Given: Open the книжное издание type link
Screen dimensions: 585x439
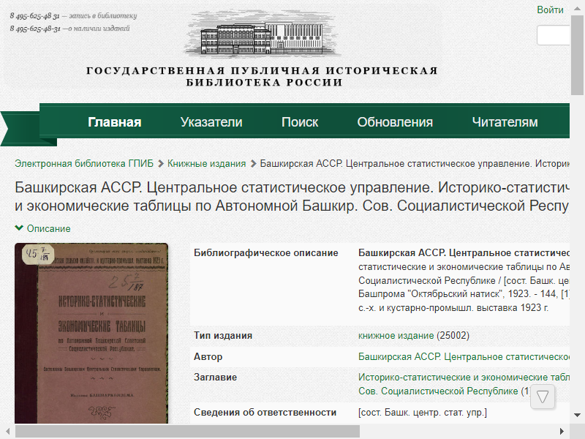Looking at the screenshot, I should click(x=396, y=335).
